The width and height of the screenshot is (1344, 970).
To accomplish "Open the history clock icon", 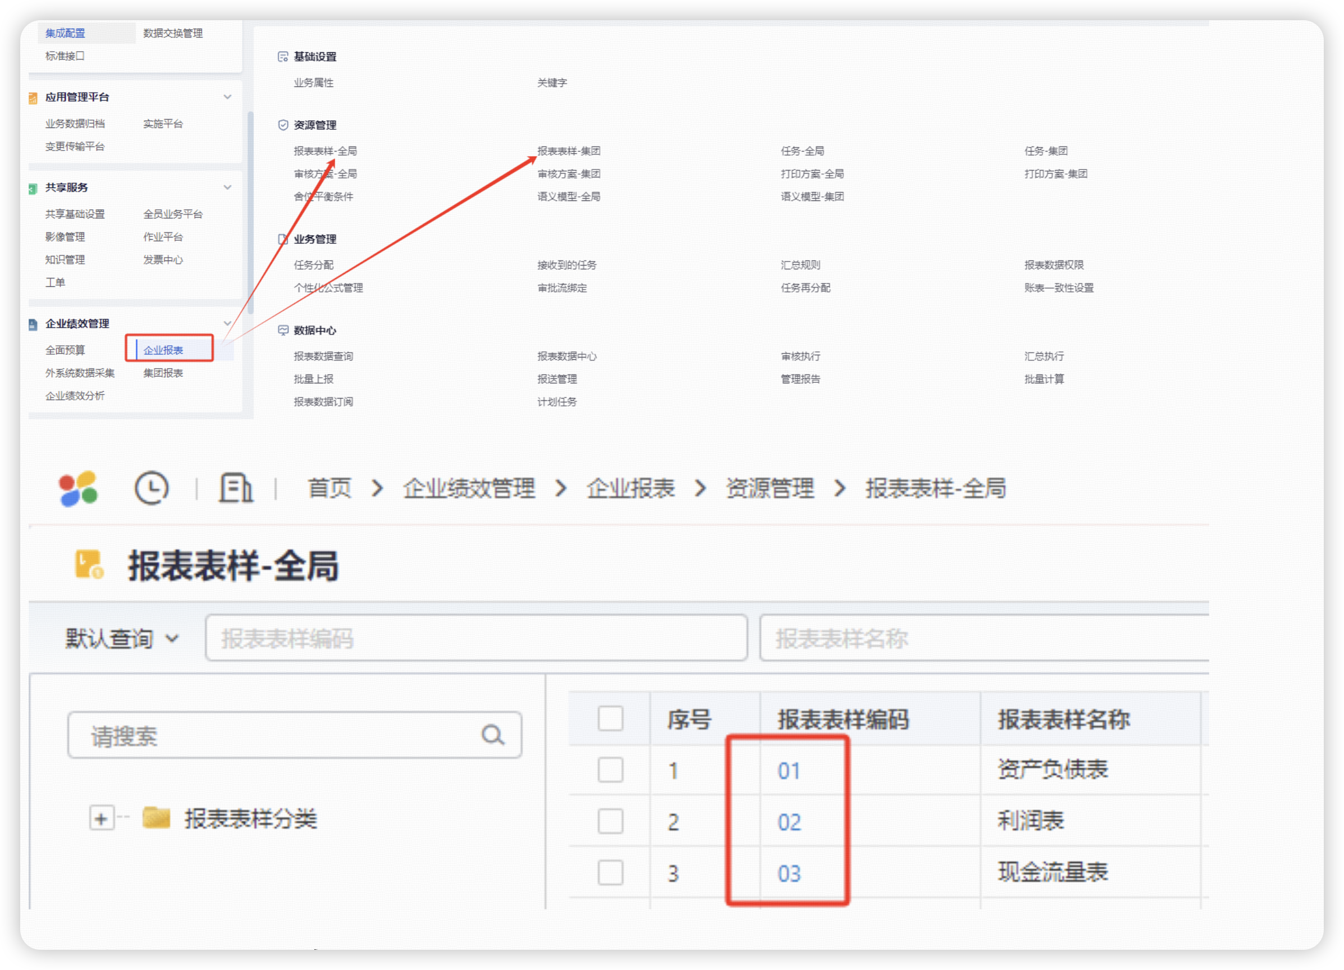I will 153,489.
